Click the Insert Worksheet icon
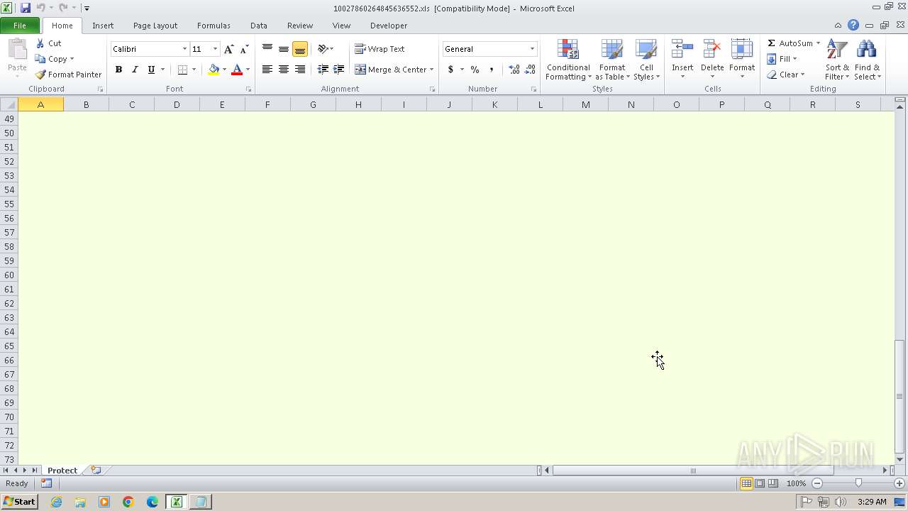The width and height of the screenshot is (908, 511). point(96,471)
